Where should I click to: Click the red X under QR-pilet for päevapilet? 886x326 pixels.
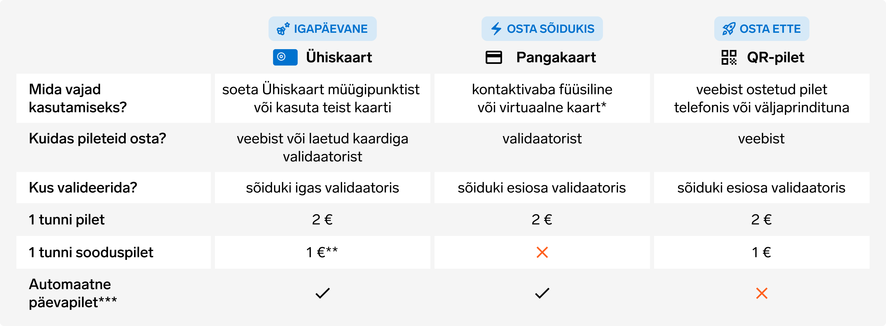click(x=762, y=293)
